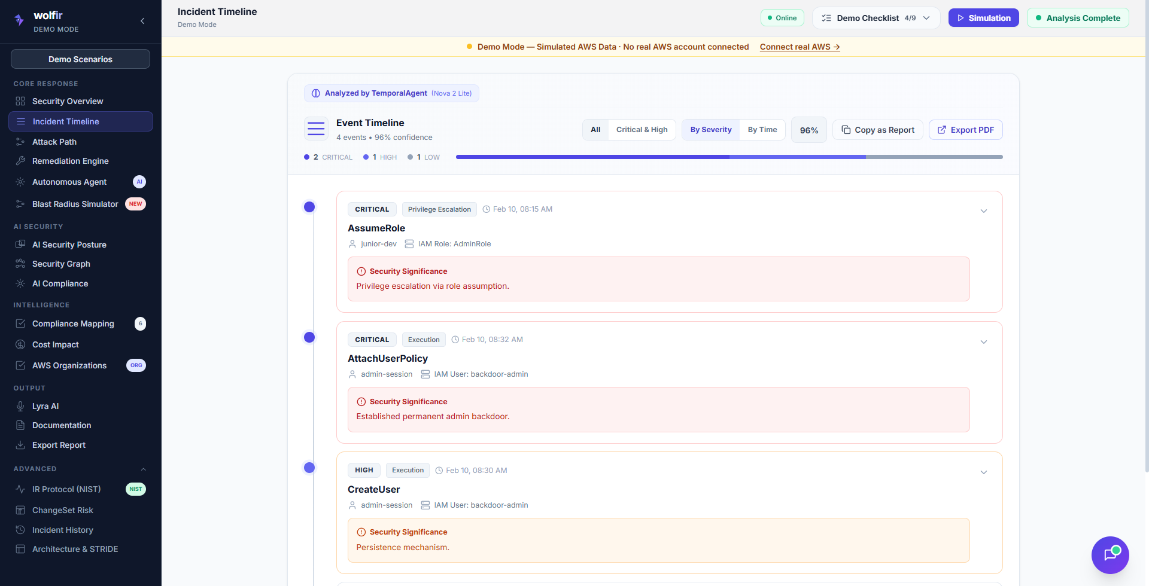Image resolution: width=1149 pixels, height=586 pixels.
Task: Click the junior-dev user icon
Action: 352,244
